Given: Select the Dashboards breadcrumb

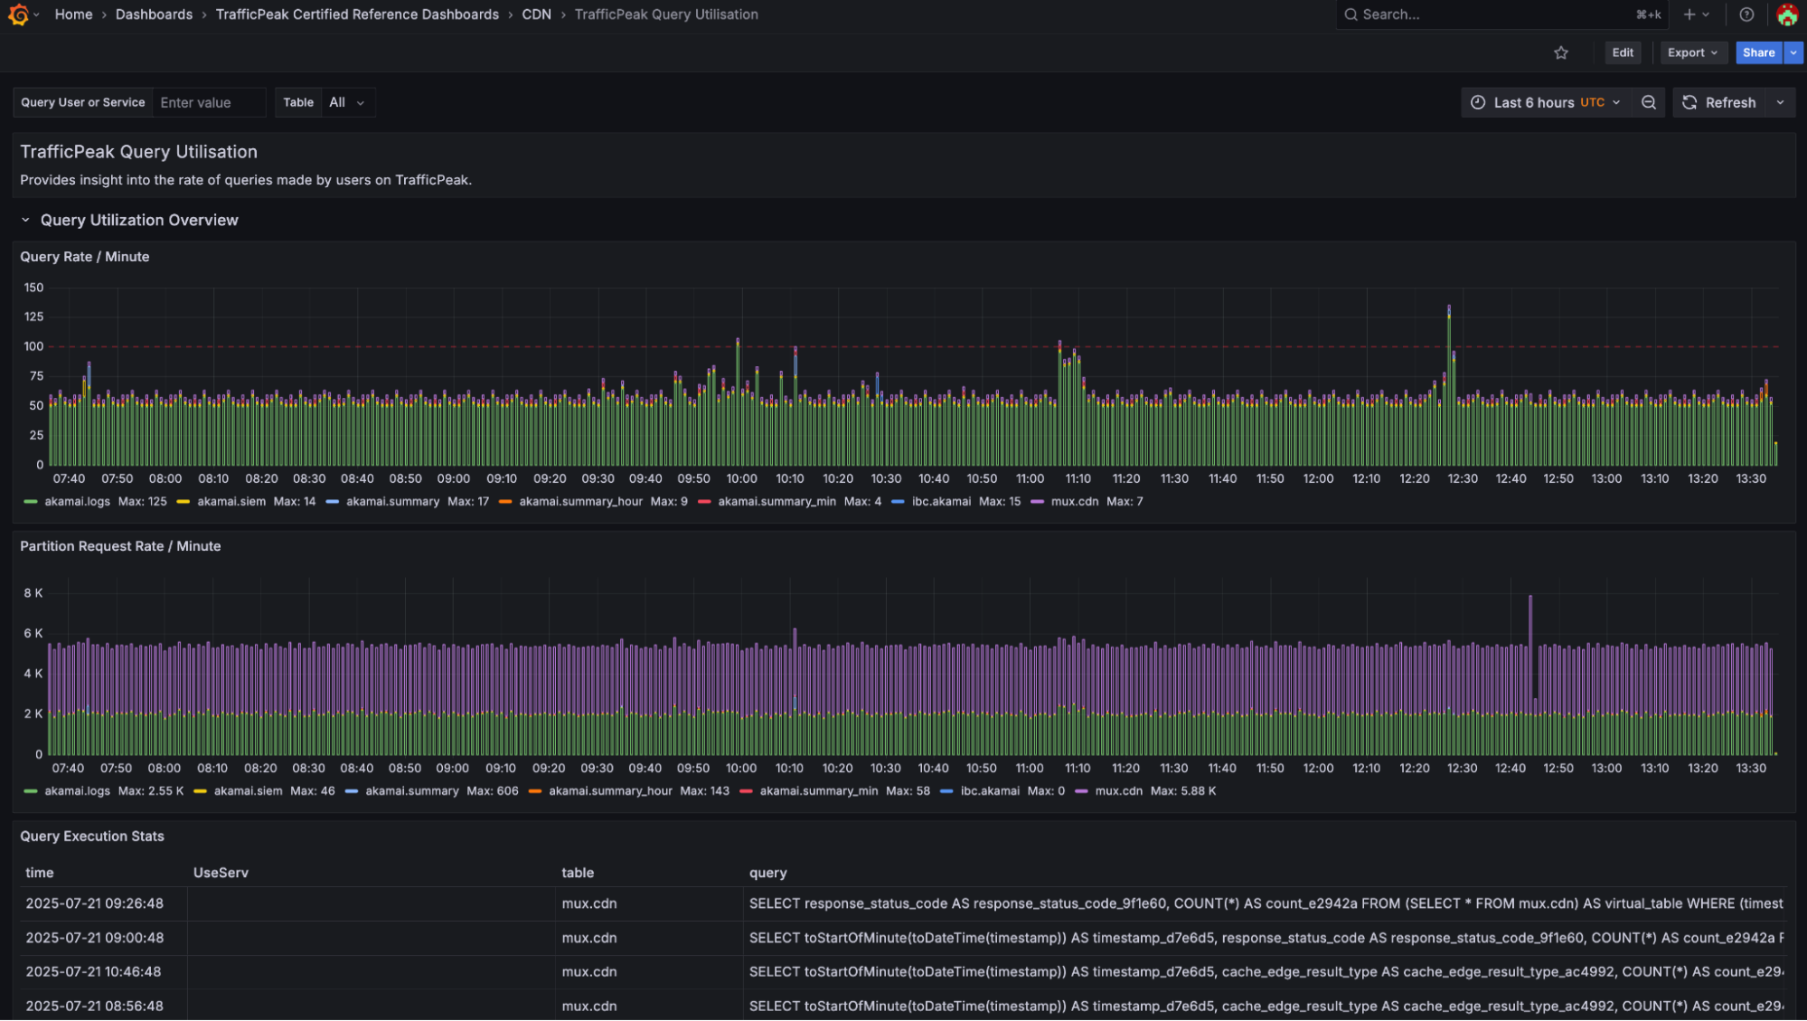Looking at the screenshot, I should click(x=154, y=14).
